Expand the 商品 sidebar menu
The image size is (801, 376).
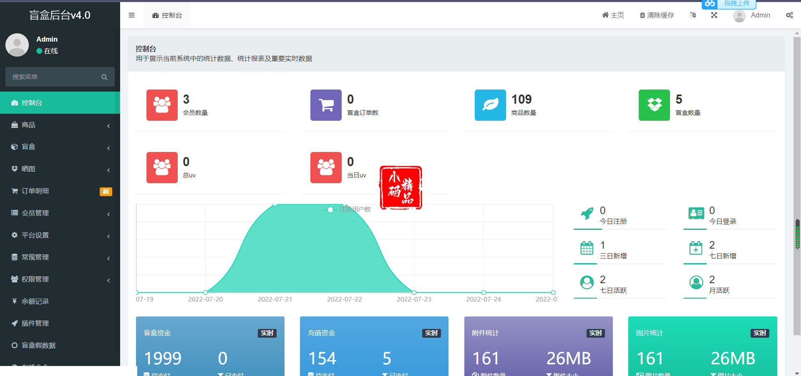(x=60, y=125)
